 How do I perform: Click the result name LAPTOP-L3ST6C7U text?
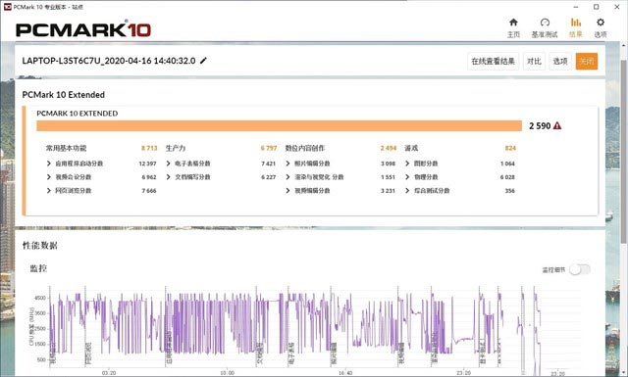pyautogui.click(x=109, y=61)
